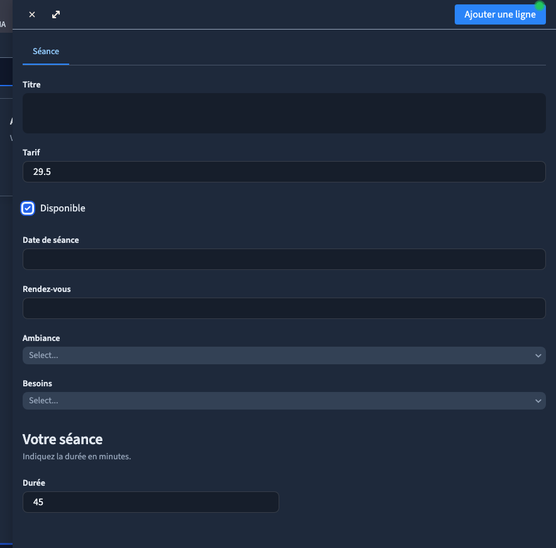Select the Séance tab
This screenshot has height=548, width=556.
pyautogui.click(x=46, y=52)
